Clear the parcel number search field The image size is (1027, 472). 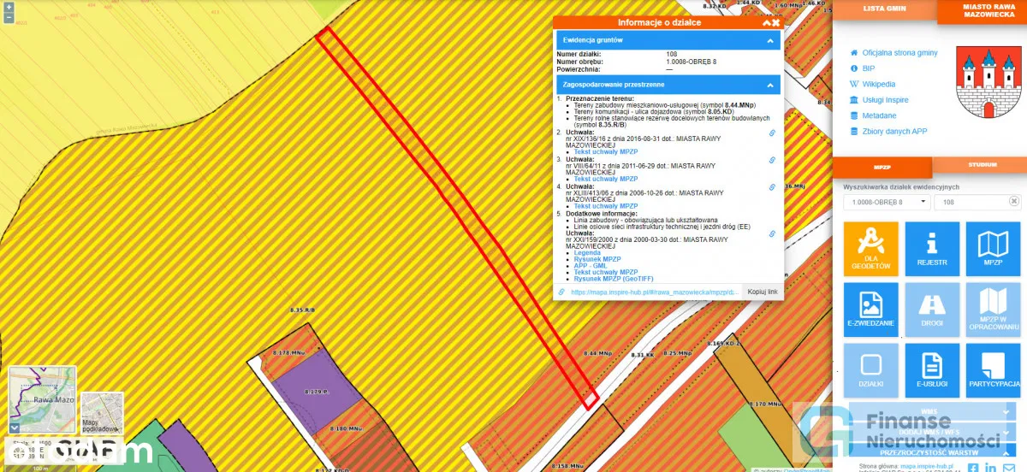(1013, 202)
